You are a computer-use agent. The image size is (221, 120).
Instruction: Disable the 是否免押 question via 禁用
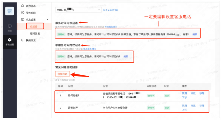[x=184, y=106]
